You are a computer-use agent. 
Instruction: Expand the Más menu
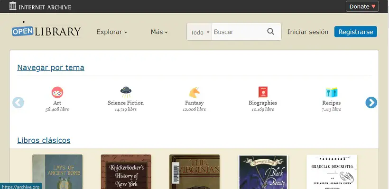point(159,32)
